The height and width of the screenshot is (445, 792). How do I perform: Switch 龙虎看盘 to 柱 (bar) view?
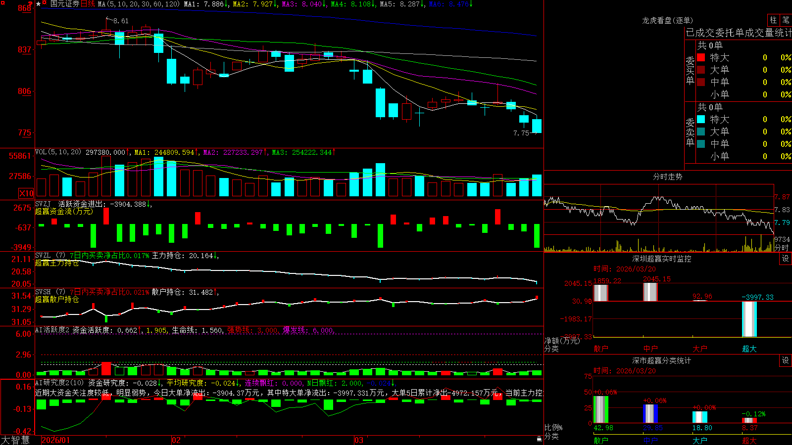(x=773, y=20)
